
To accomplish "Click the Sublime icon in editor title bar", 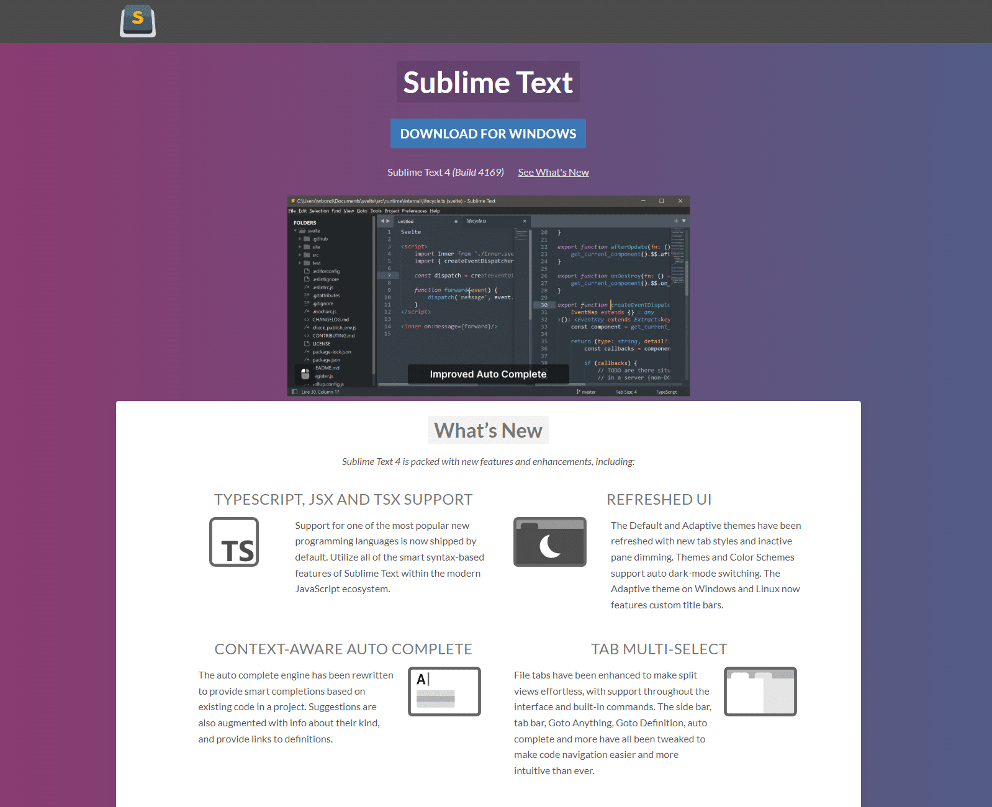I will point(293,201).
